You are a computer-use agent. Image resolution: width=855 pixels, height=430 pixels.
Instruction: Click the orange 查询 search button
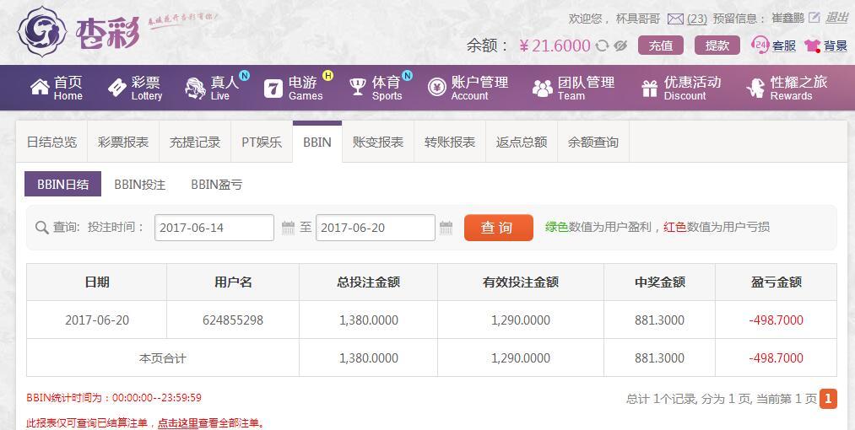[x=498, y=228]
